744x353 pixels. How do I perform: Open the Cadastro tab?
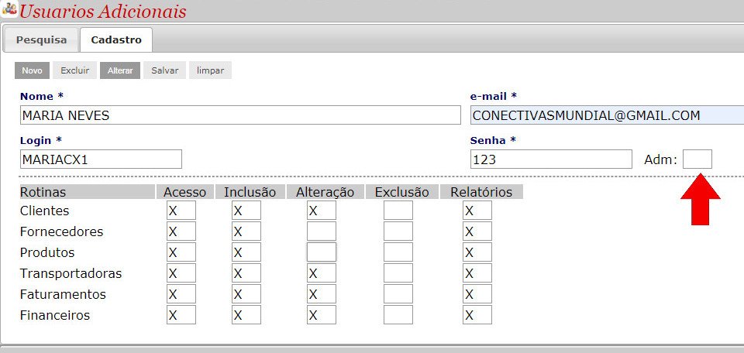coord(116,39)
